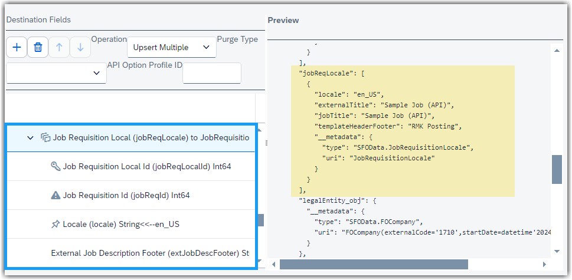Click the pin icon beside Locale field
This screenshot has height=280, width=572.
click(x=55, y=224)
